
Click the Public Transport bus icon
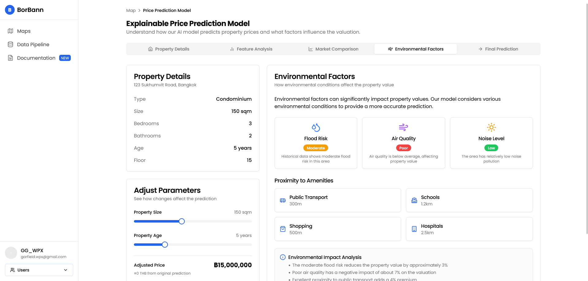pos(283,200)
